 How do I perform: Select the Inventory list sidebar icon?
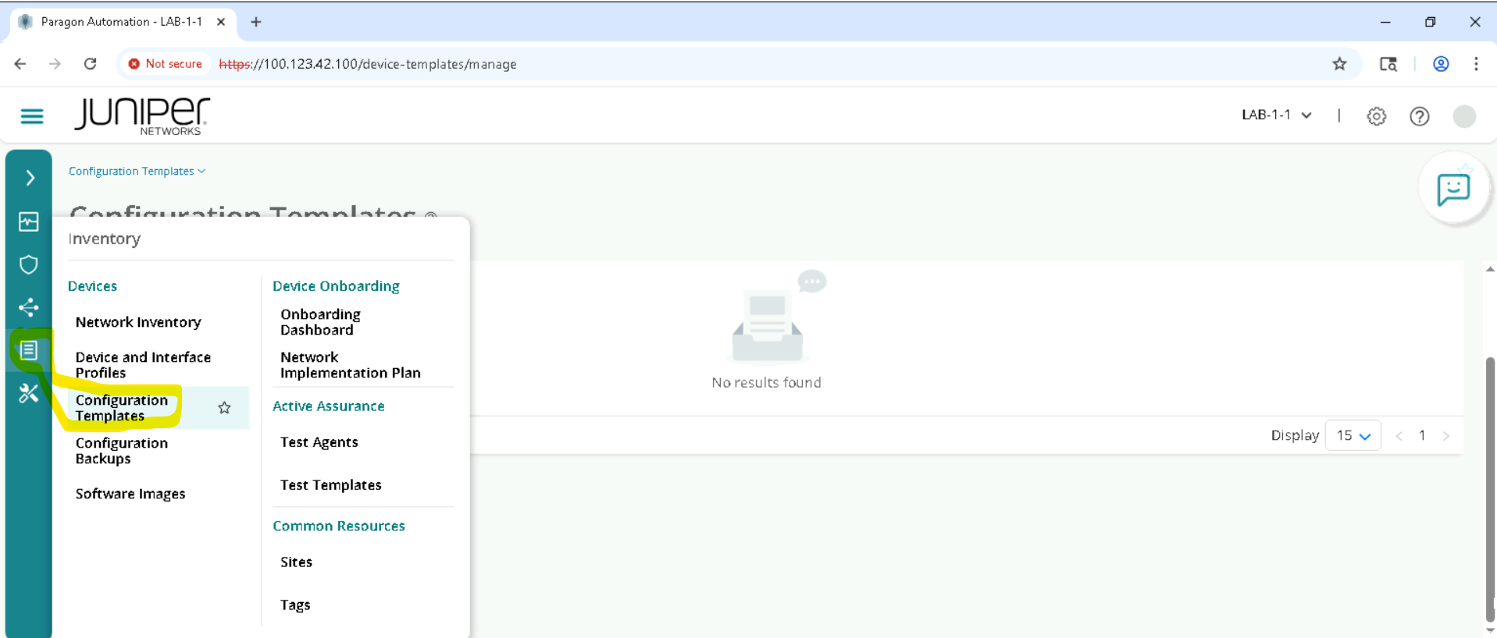(x=29, y=350)
